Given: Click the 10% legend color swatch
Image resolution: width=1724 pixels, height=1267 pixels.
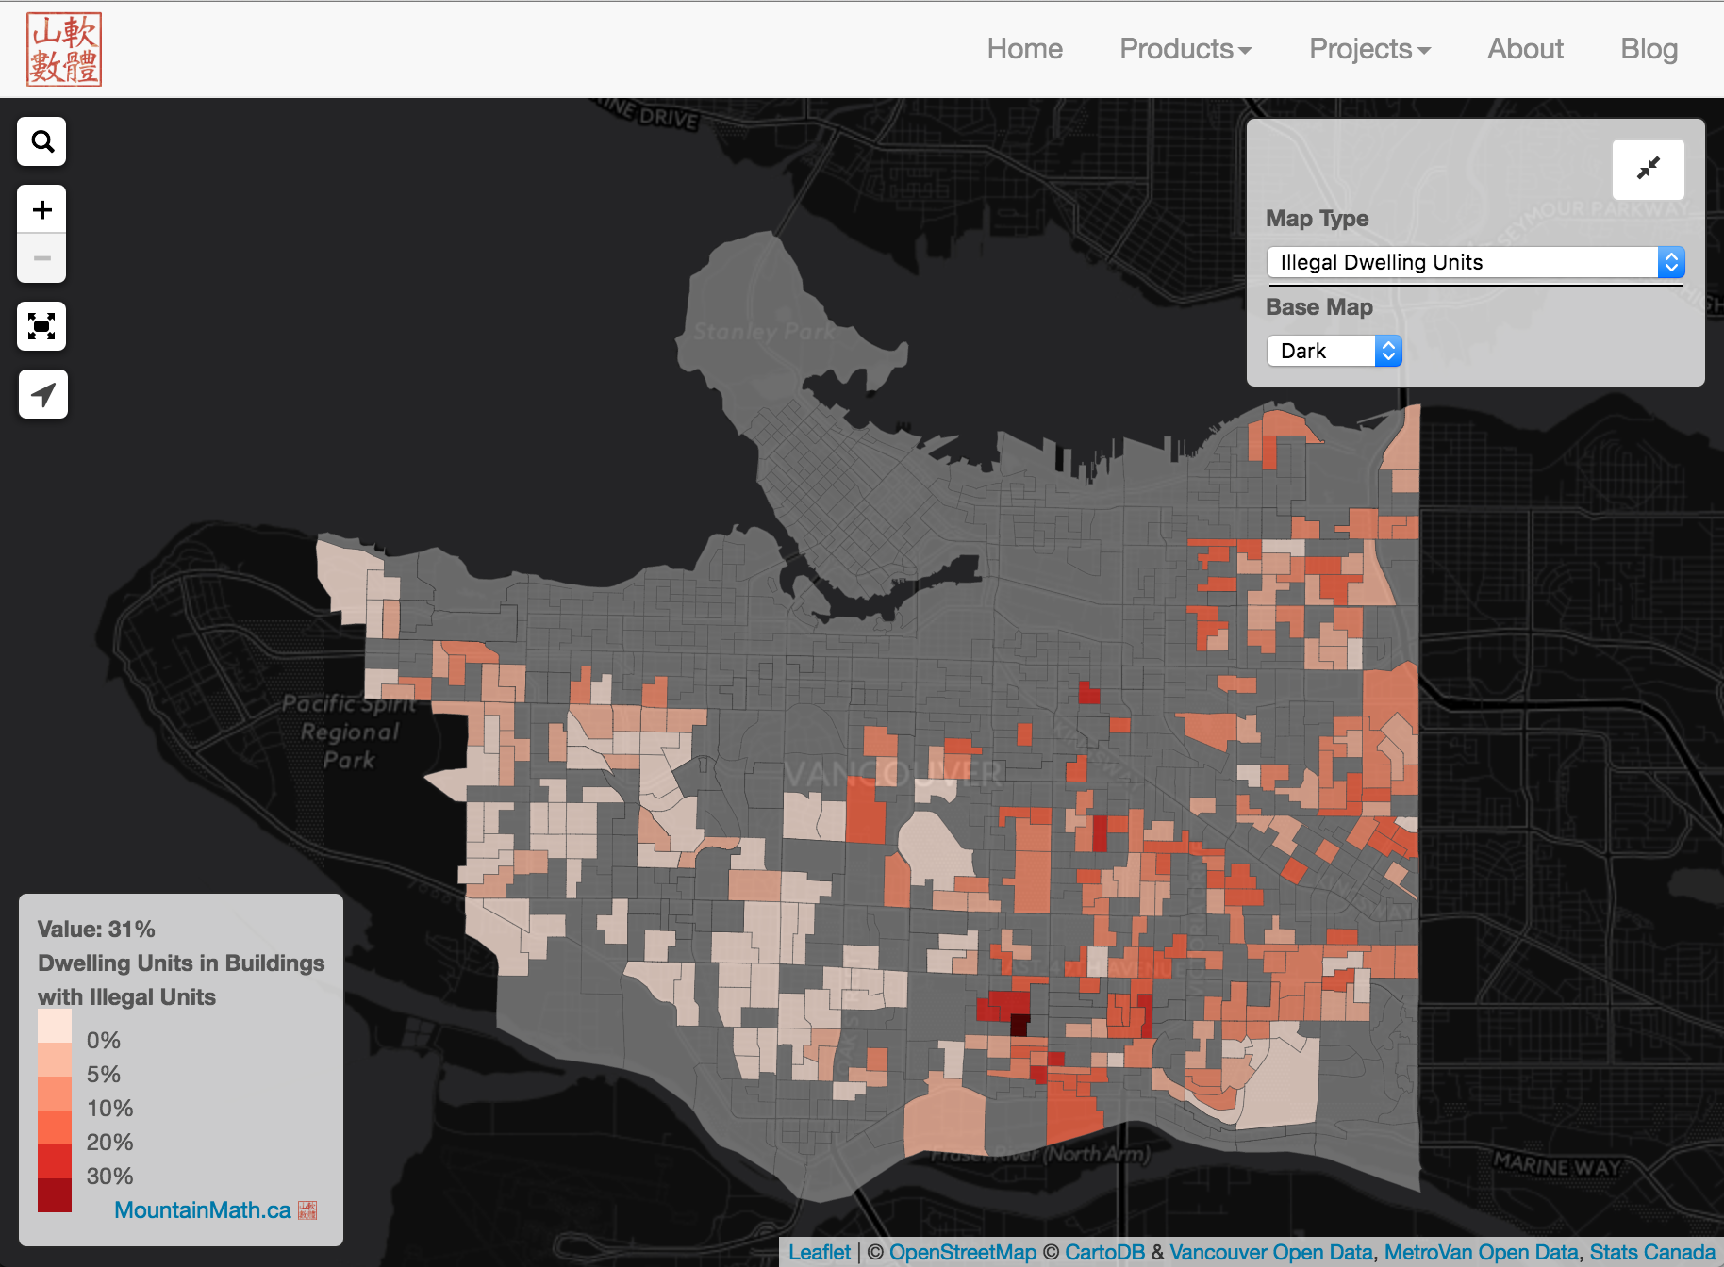Looking at the screenshot, I should point(55,1094).
